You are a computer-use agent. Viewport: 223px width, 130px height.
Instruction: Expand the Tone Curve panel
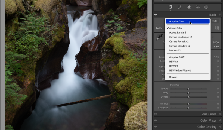tap(220, 114)
